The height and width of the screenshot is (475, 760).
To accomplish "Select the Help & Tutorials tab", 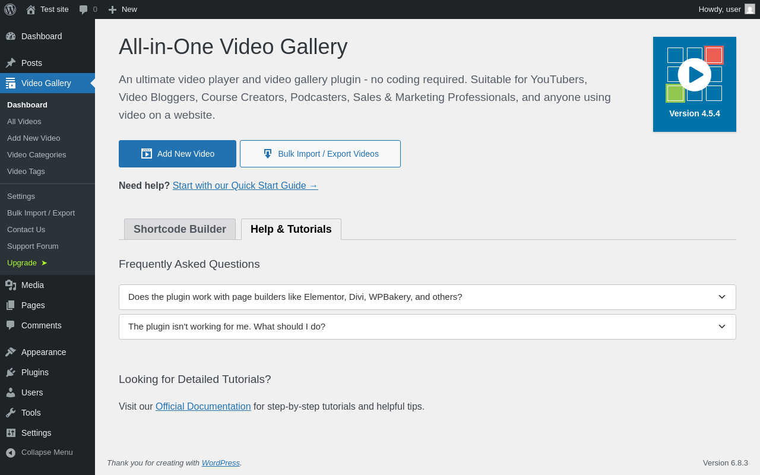I will point(291,229).
